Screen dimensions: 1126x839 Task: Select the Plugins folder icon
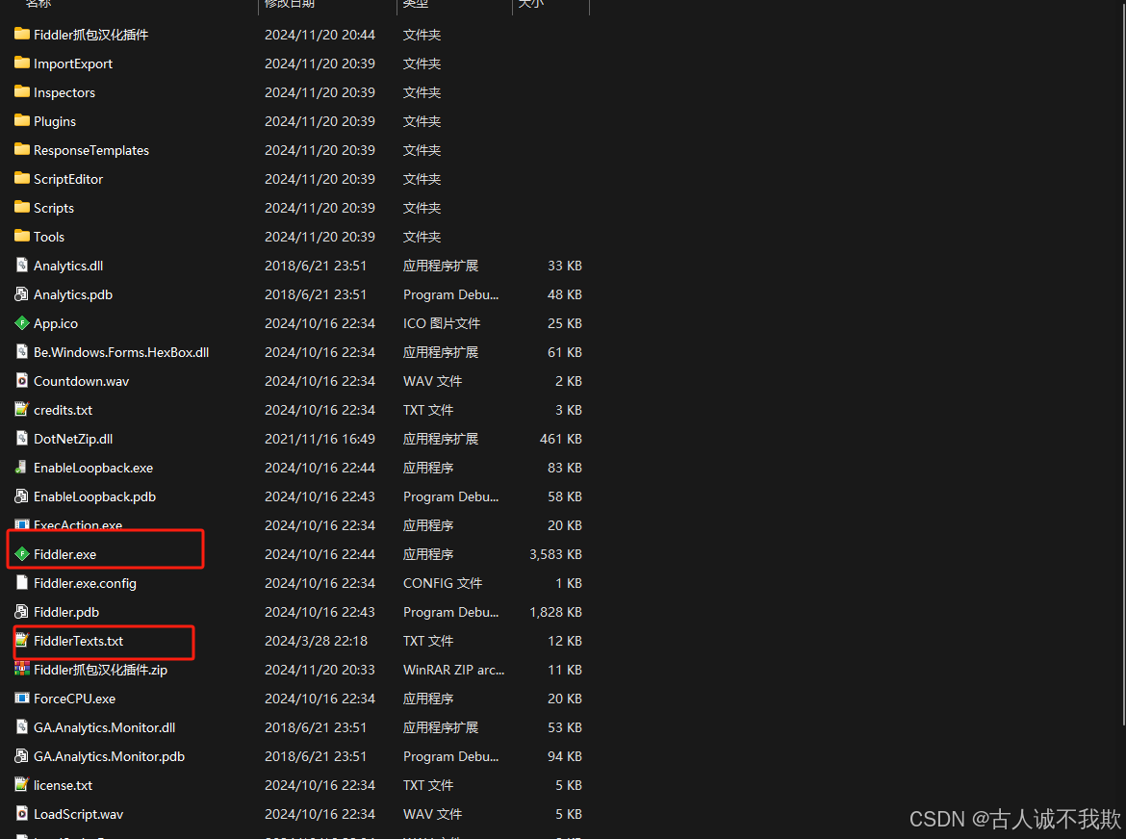(x=22, y=120)
